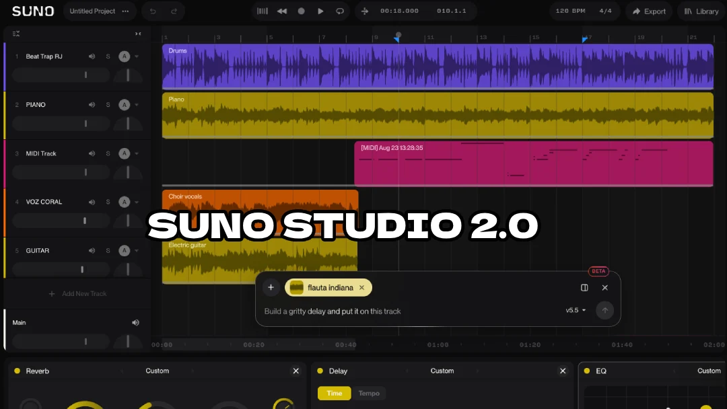The image size is (727, 409).
Task: Click the A button on Beat Trap RJ
Action: click(125, 57)
